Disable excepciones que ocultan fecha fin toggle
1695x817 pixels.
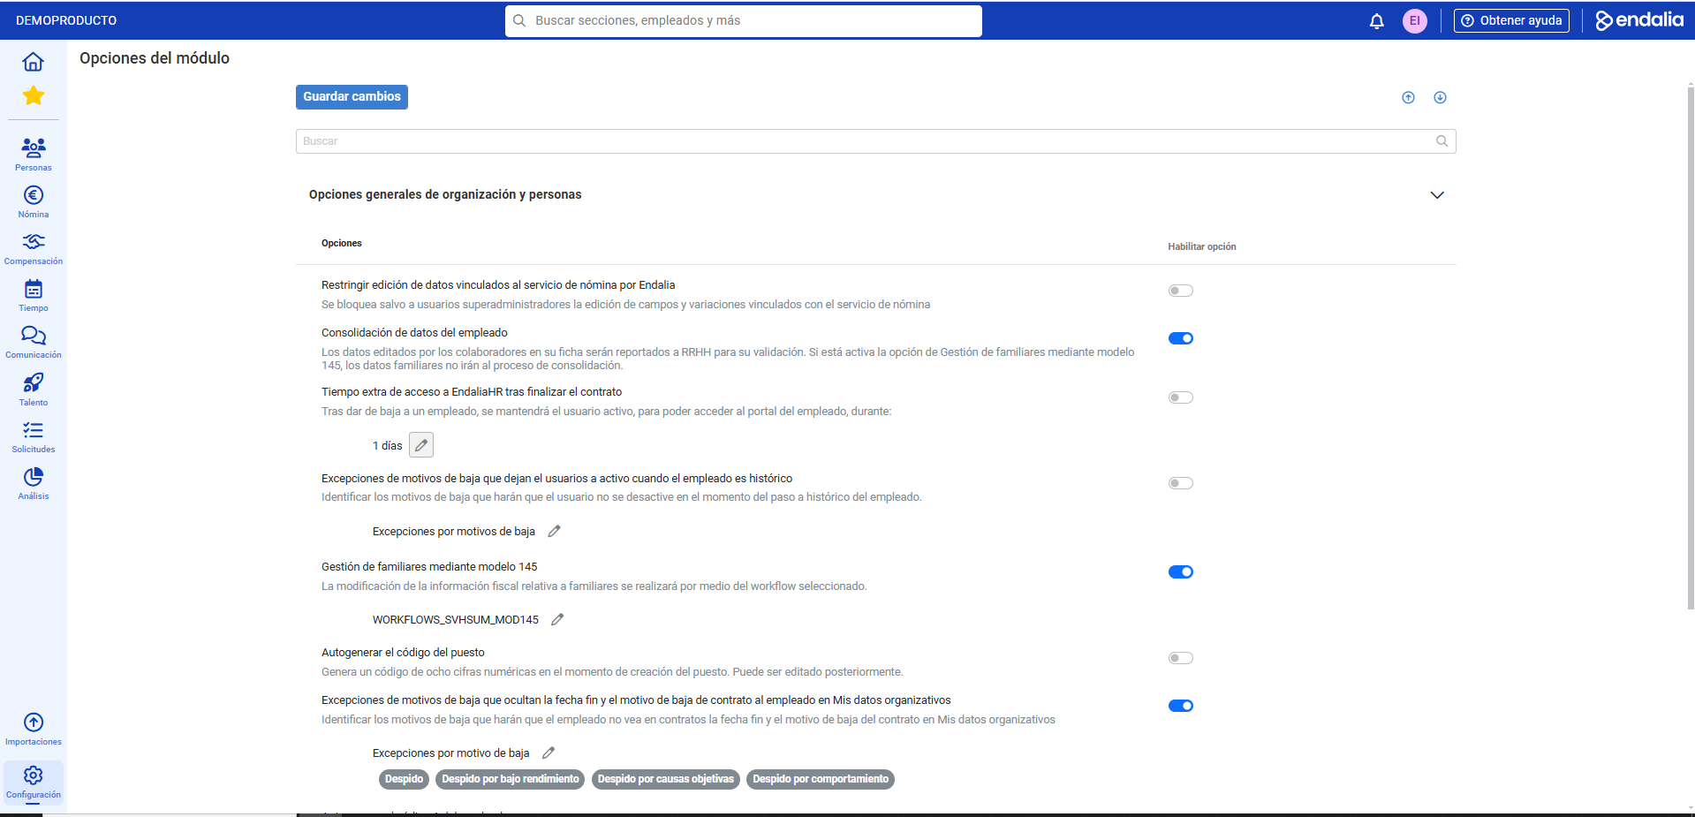point(1180,706)
